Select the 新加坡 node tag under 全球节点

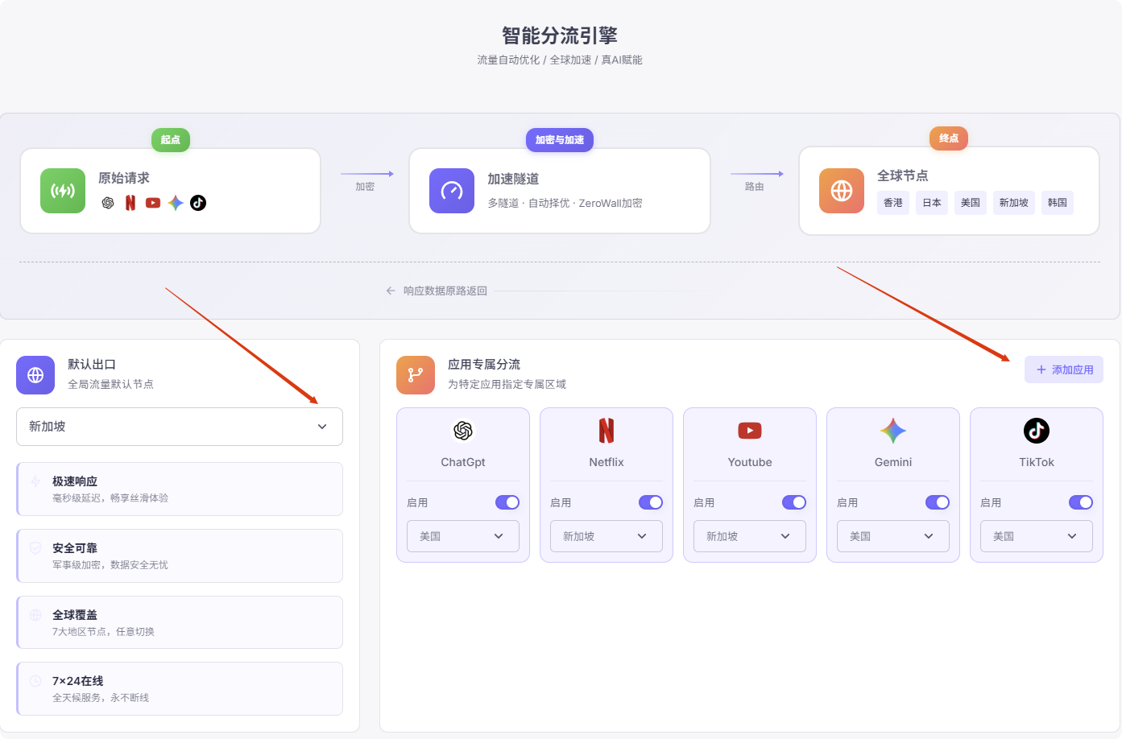pyautogui.click(x=1014, y=203)
